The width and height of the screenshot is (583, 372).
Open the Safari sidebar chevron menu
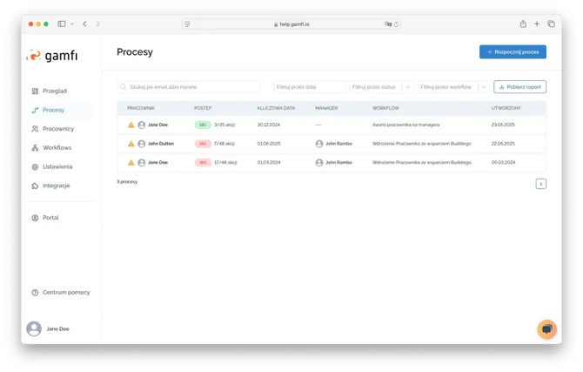[x=71, y=24]
